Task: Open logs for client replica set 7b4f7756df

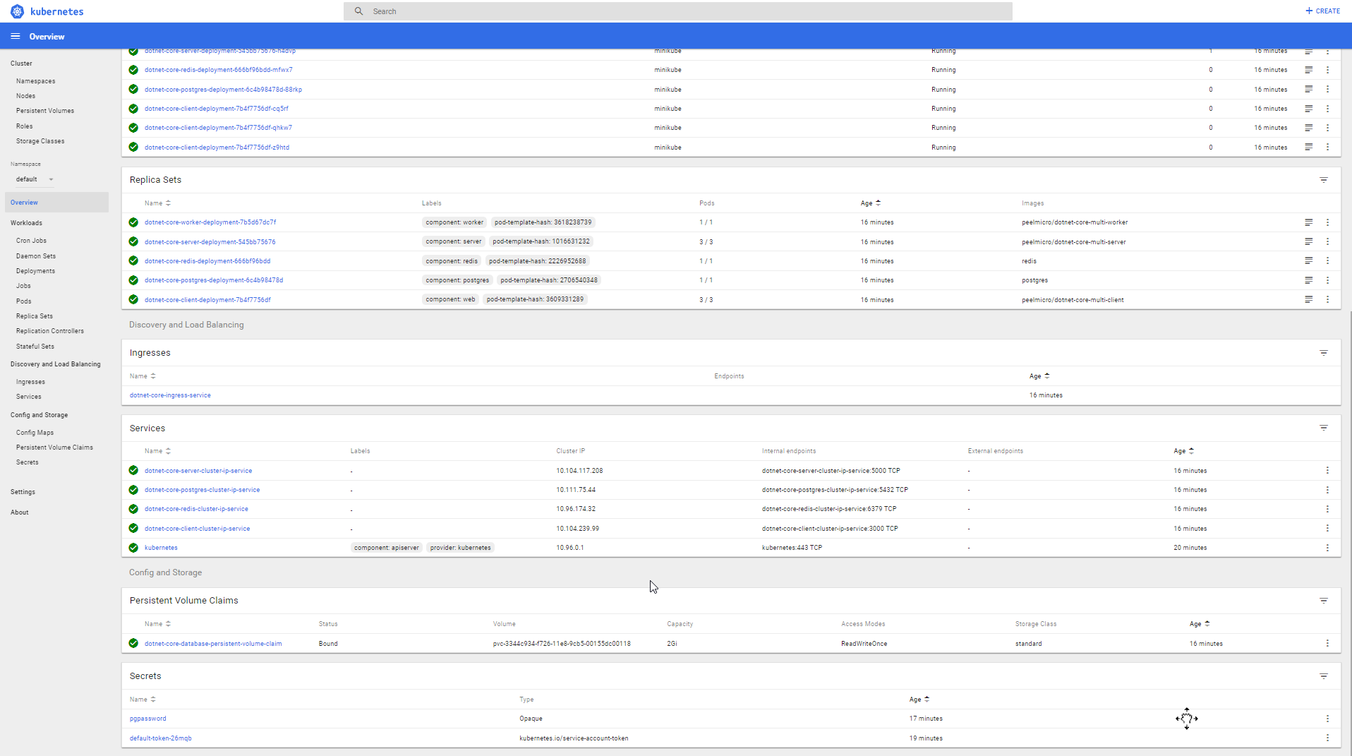Action: tap(1308, 299)
